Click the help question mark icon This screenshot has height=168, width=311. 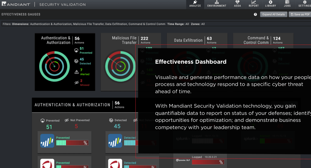[255, 14]
